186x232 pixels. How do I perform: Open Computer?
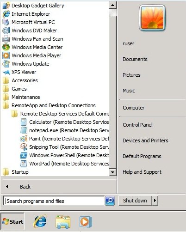click(x=134, y=108)
